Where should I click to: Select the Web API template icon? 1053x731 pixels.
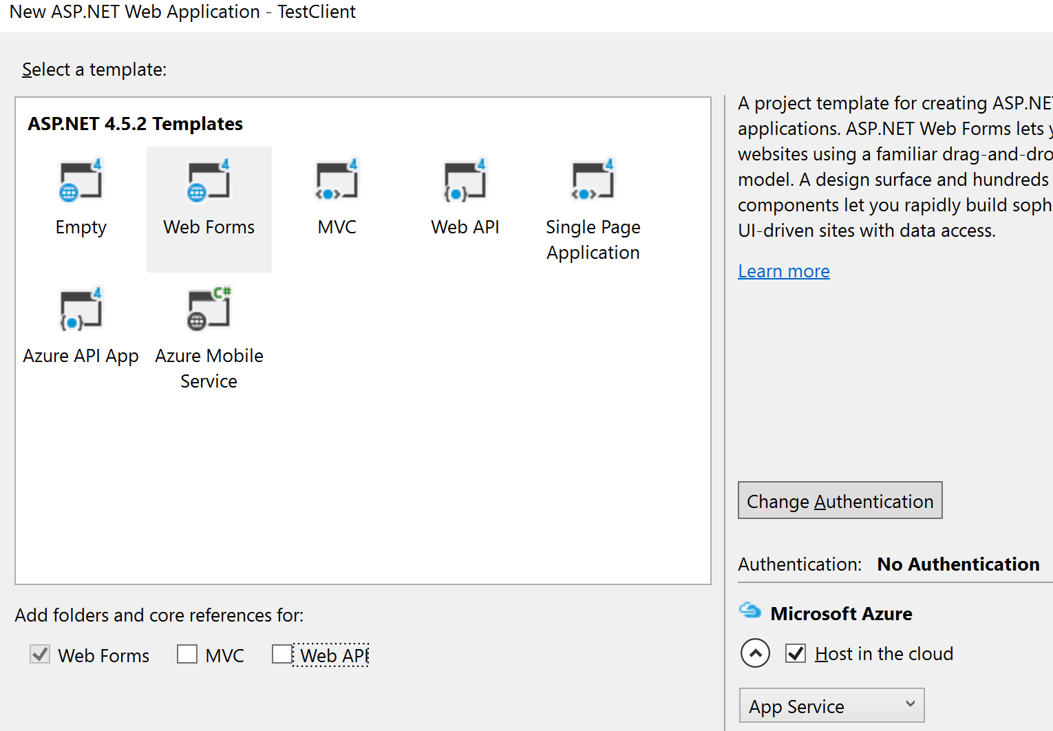(x=465, y=181)
